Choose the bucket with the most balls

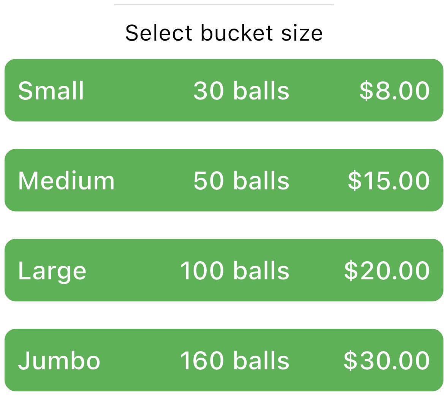224,360
